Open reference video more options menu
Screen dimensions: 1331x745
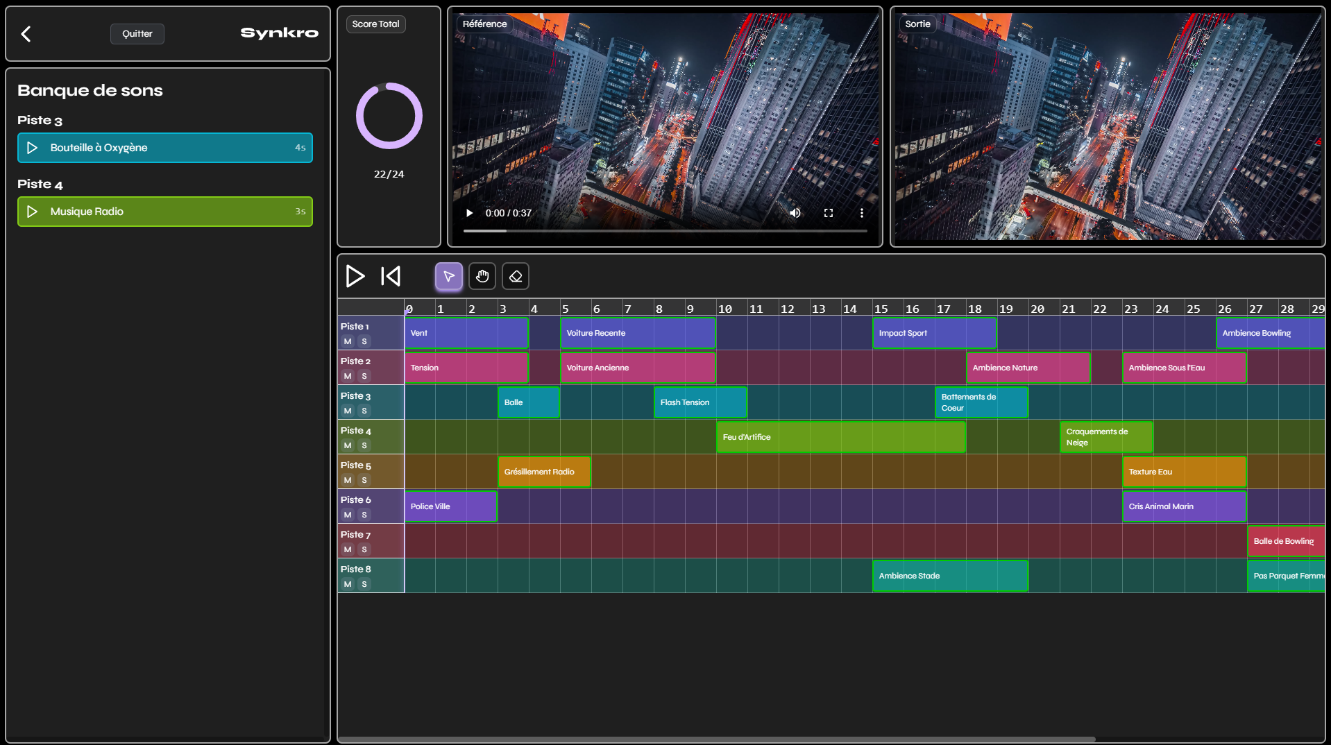862,213
